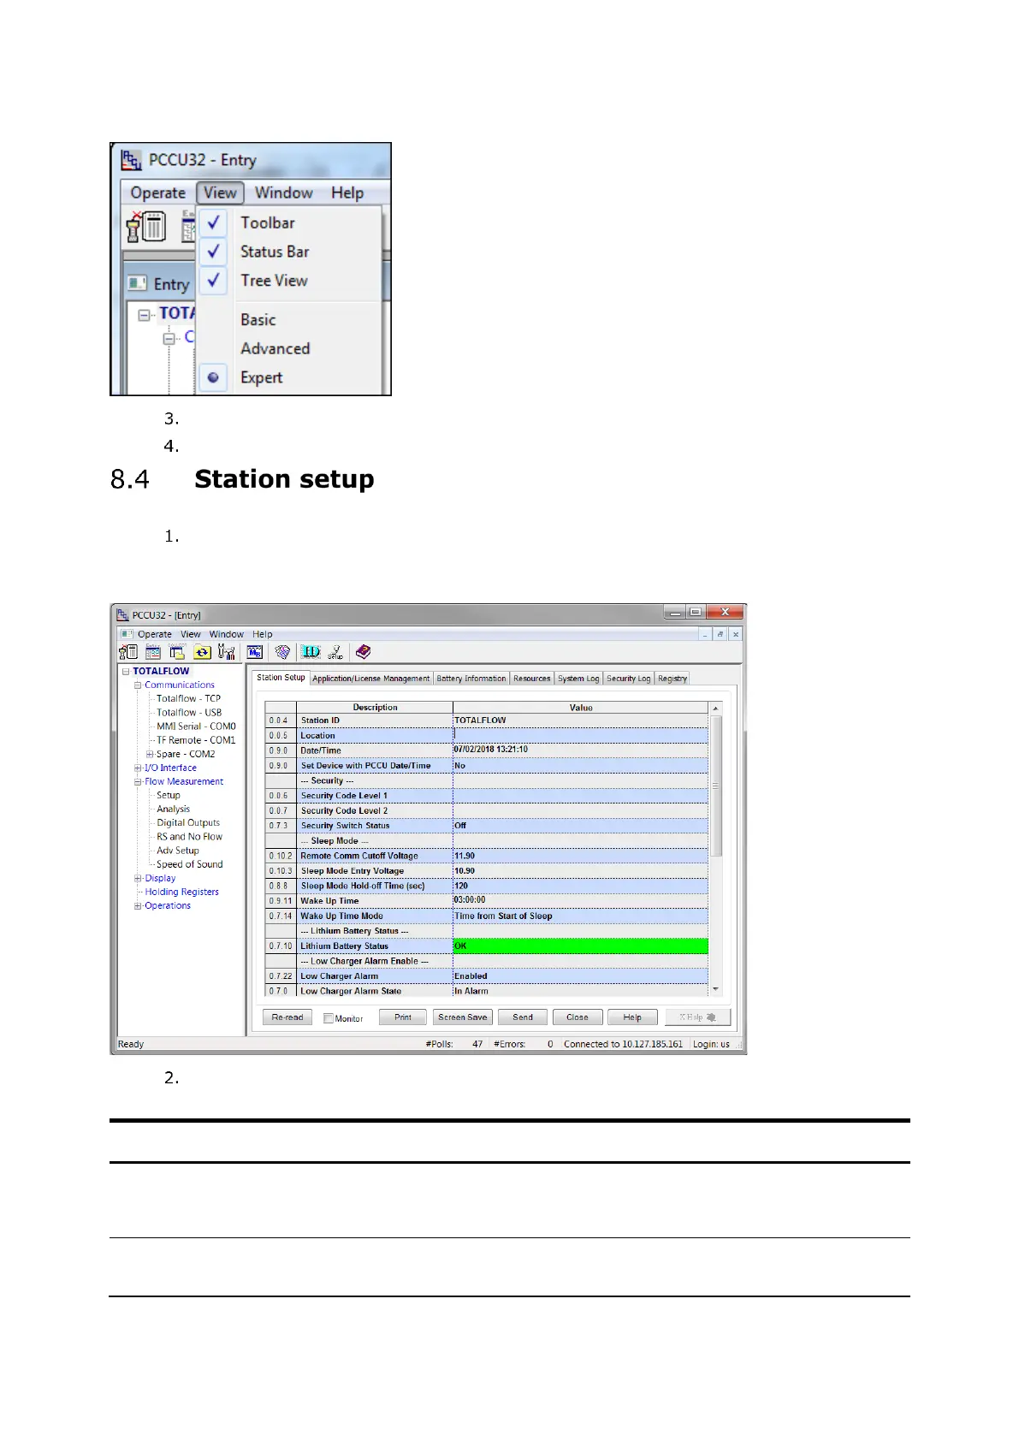This screenshot has height=1441, width=1019.
Task: Collapse the Flow Measurement tree node
Action: [138, 782]
